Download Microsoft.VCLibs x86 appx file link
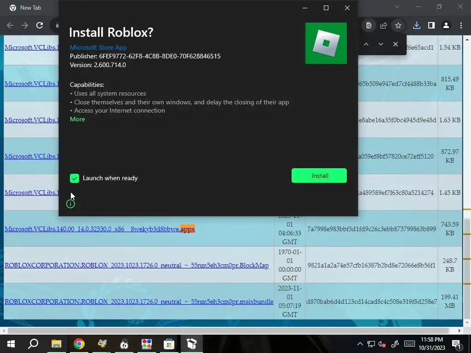The width and height of the screenshot is (471, 353). 100,229
